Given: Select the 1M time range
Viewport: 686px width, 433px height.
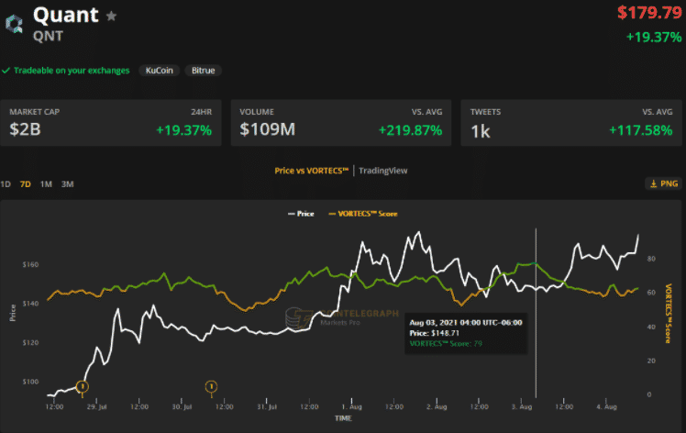Looking at the screenshot, I should 46,184.
